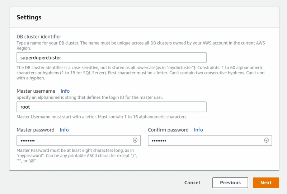This screenshot has height=194, width=287.
Task: Open Info link next to Master password
Action: point(64,130)
